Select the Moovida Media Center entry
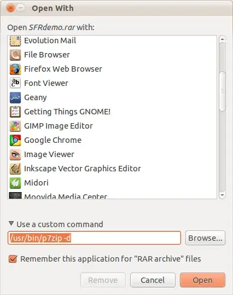233x295 pixels. 66,196
